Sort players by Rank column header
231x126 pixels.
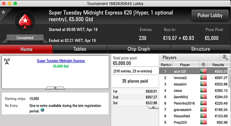click(166, 65)
